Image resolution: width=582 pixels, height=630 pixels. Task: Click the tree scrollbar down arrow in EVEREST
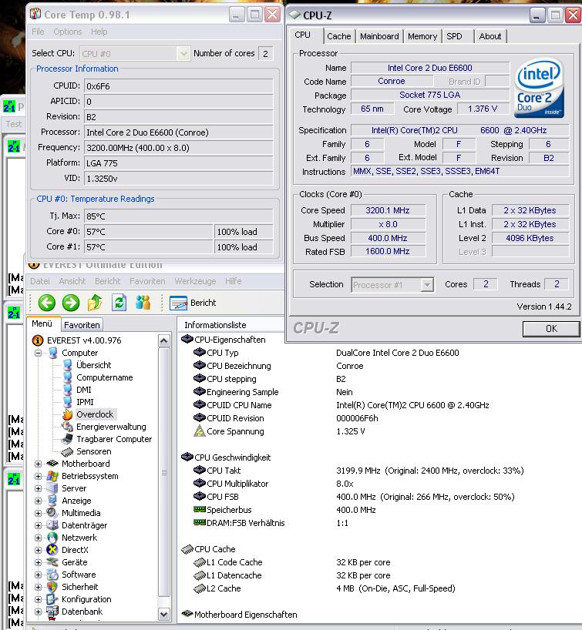pos(163,615)
